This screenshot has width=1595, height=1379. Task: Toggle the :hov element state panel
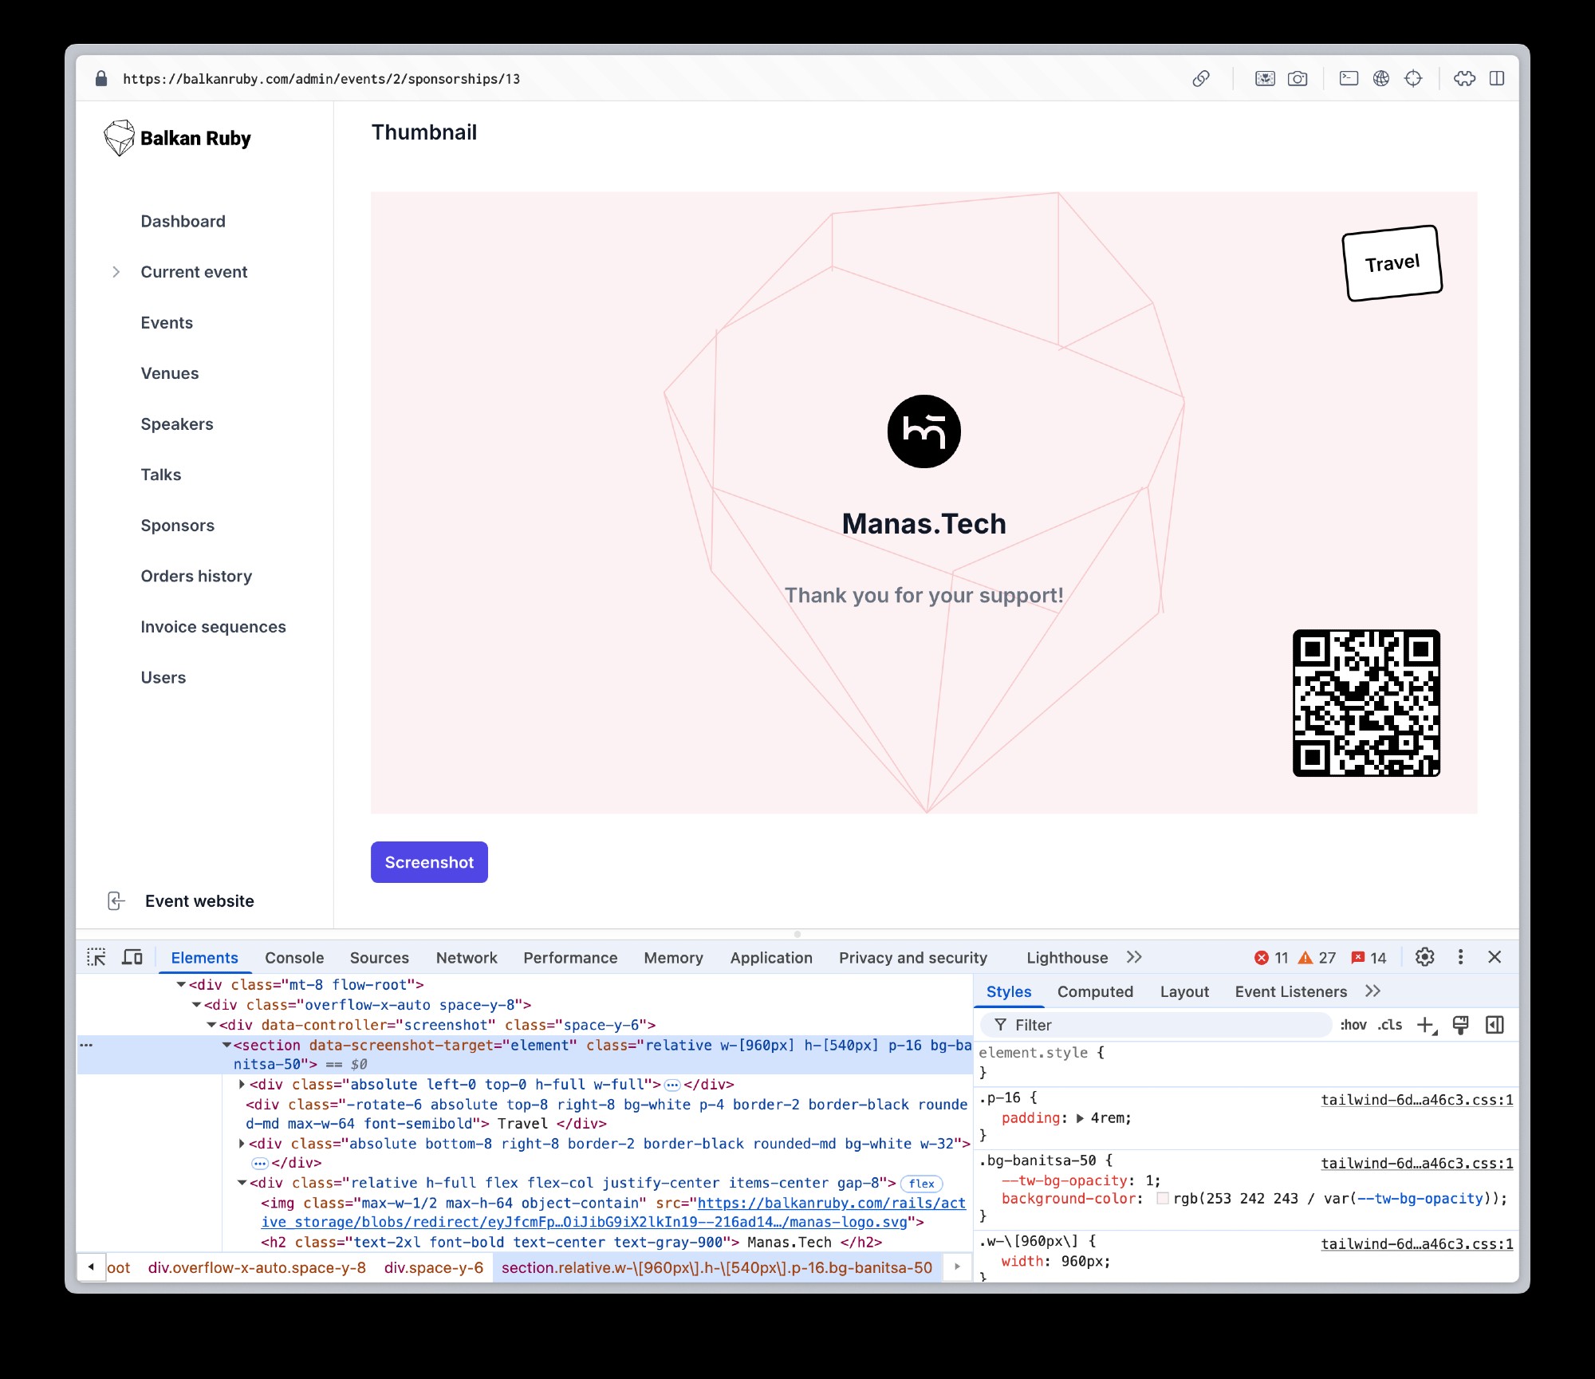pyautogui.click(x=1353, y=1026)
